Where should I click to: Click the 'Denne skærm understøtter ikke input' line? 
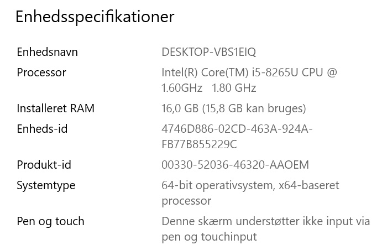tap(265, 221)
